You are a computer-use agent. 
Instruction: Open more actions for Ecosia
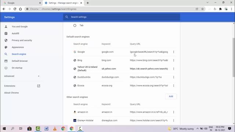tap(174, 85)
